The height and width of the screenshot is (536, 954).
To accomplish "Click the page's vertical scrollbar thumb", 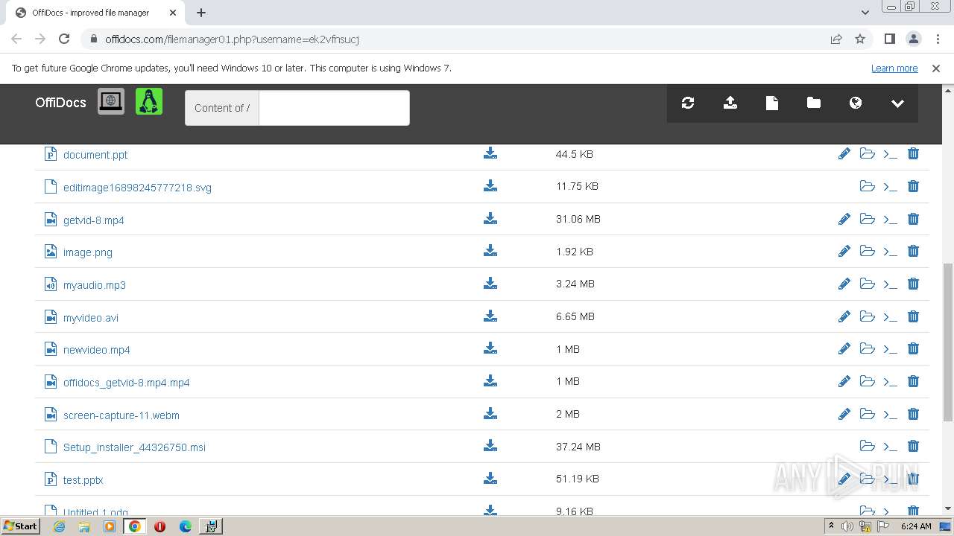I will point(948,342).
